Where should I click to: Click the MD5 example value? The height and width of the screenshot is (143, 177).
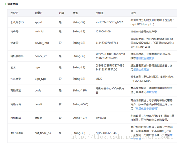(98, 79)
